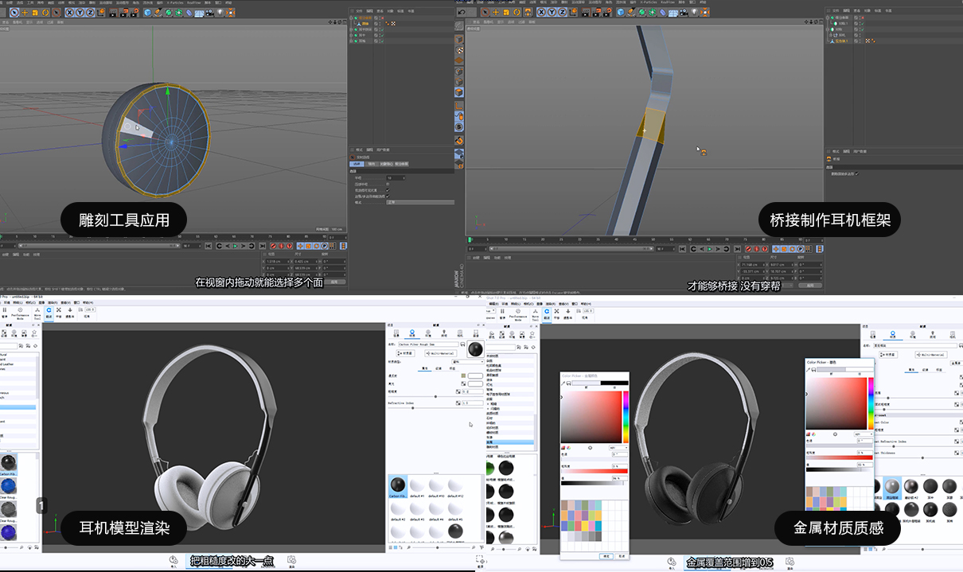Open material type dropdown in bottom-left KeyShot panel
Image resolution: width=963 pixels, height=572 pixels.
(x=468, y=362)
